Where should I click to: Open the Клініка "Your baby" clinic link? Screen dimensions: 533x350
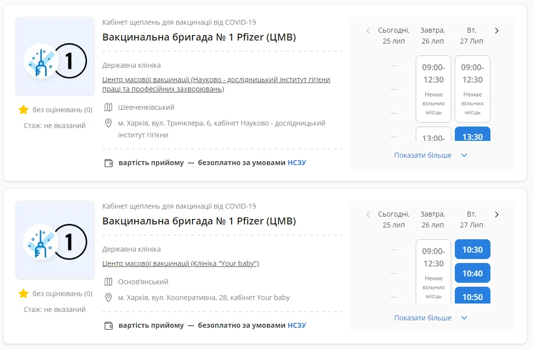(x=180, y=263)
